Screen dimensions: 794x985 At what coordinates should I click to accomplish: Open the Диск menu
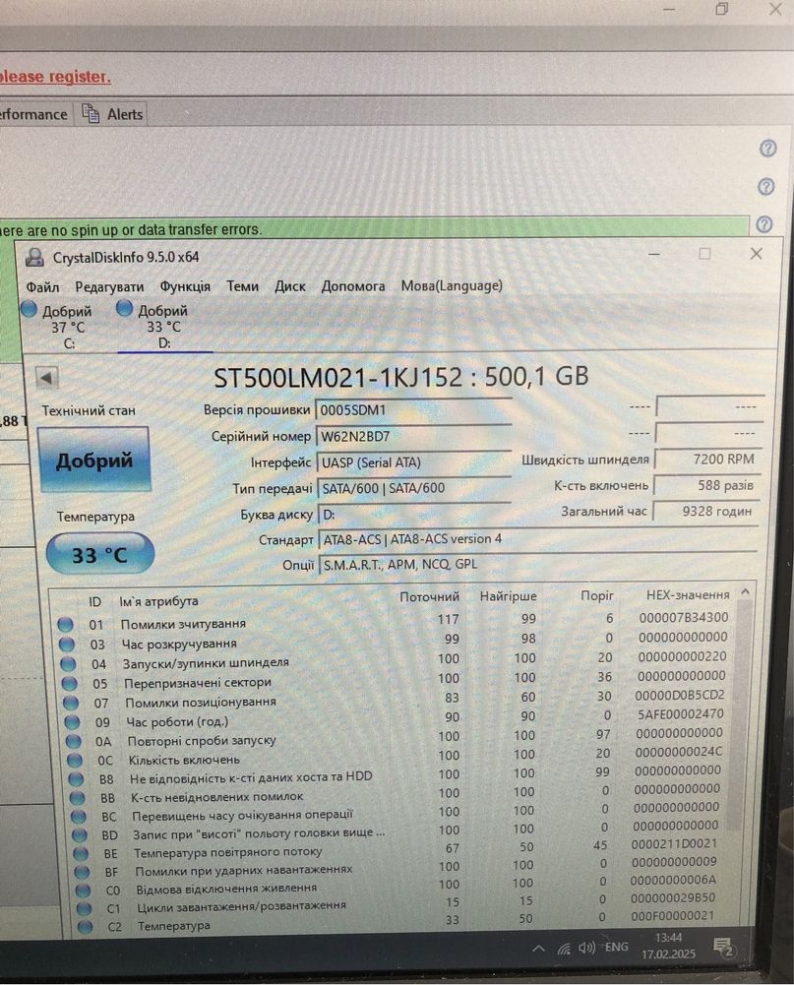pyautogui.click(x=289, y=286)
